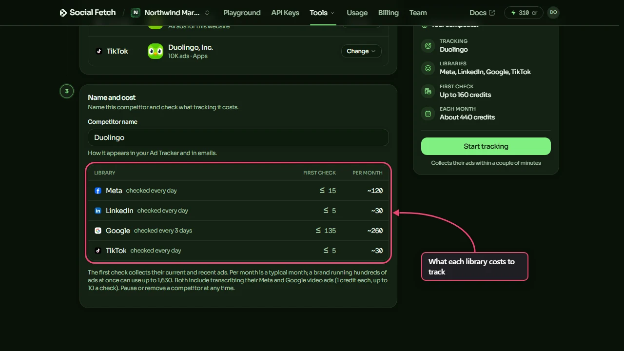Click the Competitor name input field

tap(238, 137)
